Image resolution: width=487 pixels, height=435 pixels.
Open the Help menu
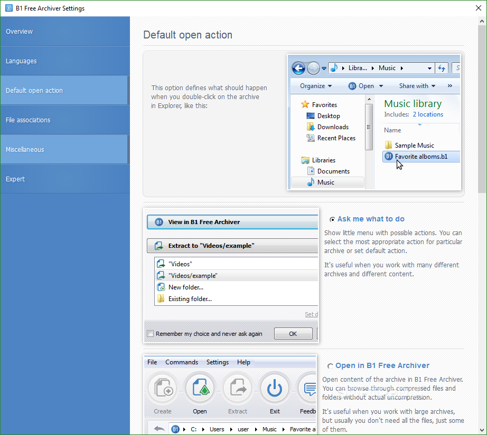point(244,362)
